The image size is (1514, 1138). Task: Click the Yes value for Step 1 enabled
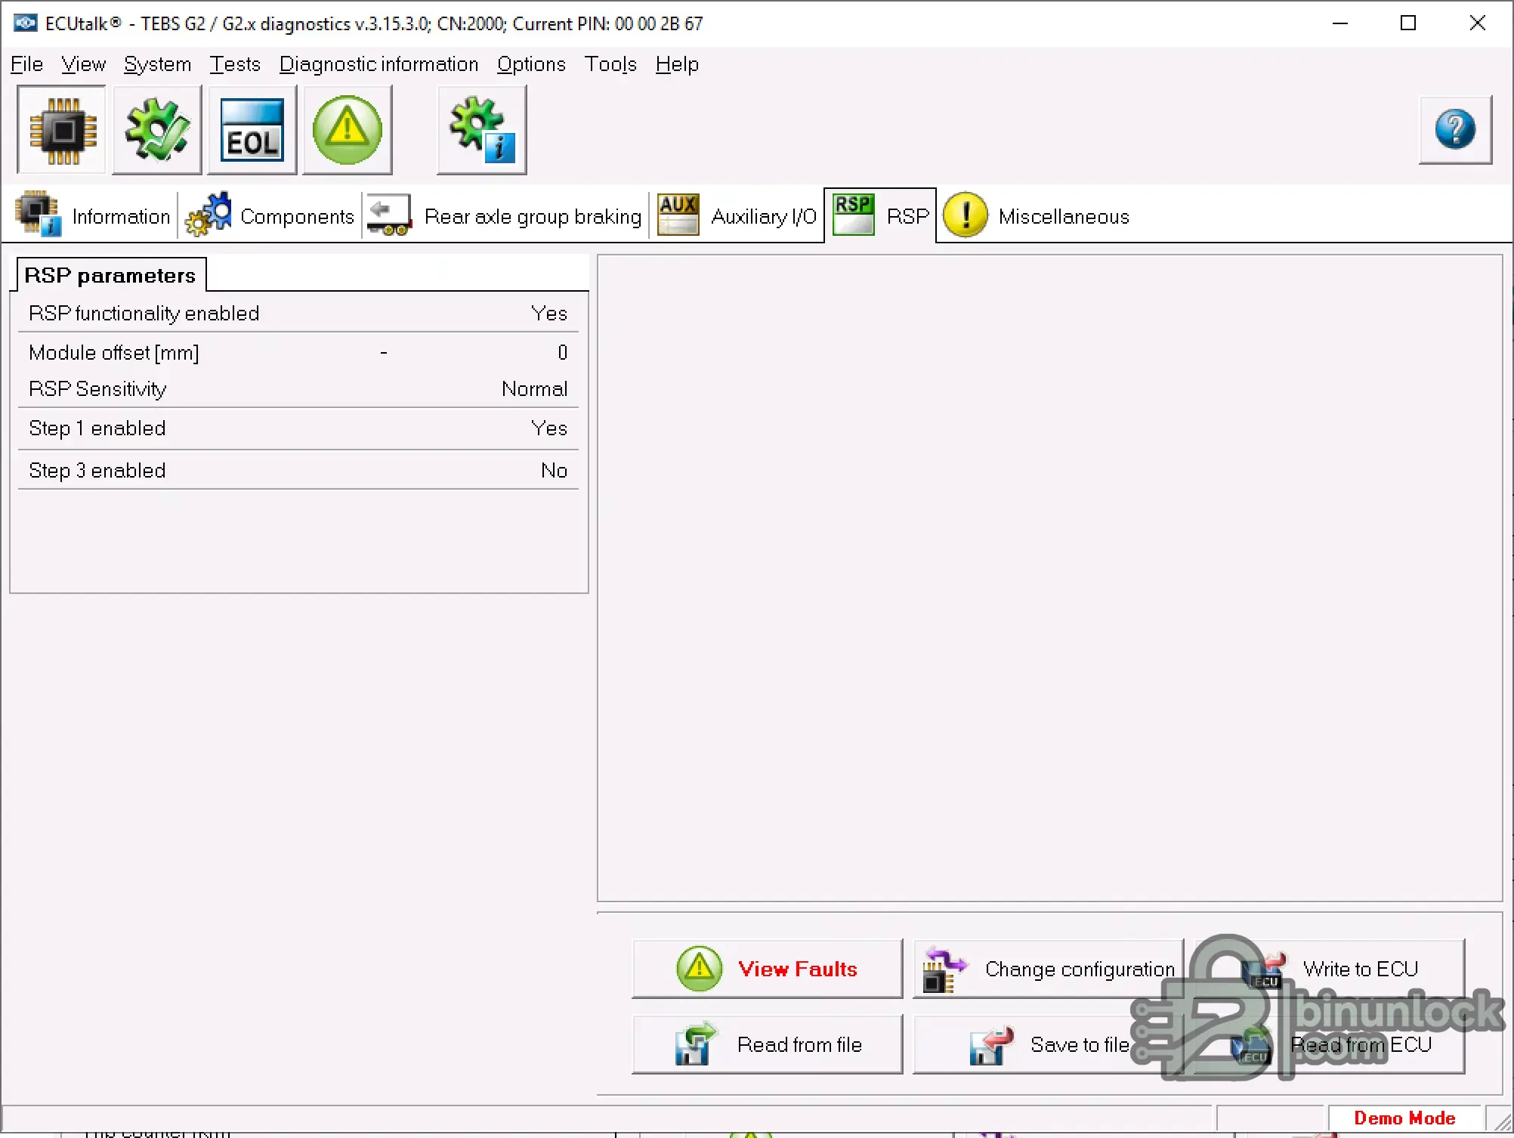[549, 428]
